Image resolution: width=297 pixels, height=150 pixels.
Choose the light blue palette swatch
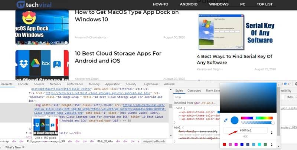[x=254, y=144]
